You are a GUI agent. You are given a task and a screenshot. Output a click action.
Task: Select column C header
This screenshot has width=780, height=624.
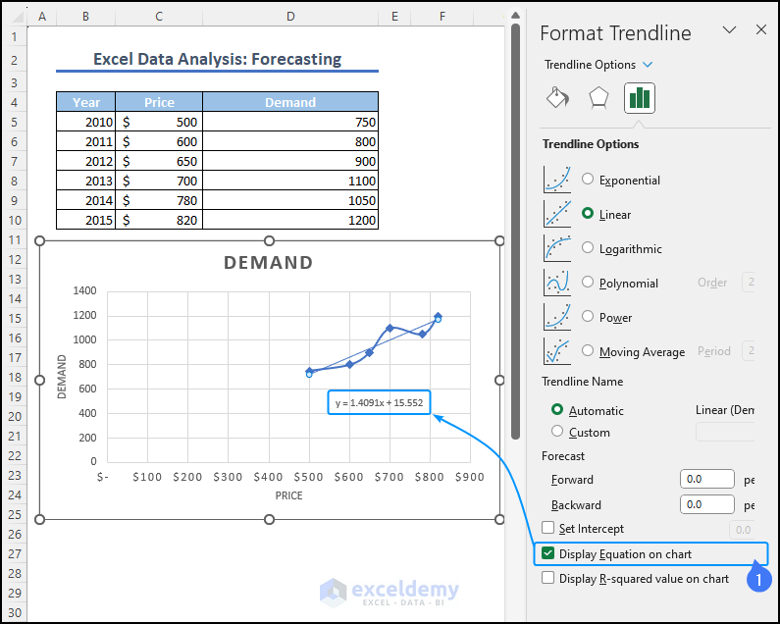[x=159, y=17]
